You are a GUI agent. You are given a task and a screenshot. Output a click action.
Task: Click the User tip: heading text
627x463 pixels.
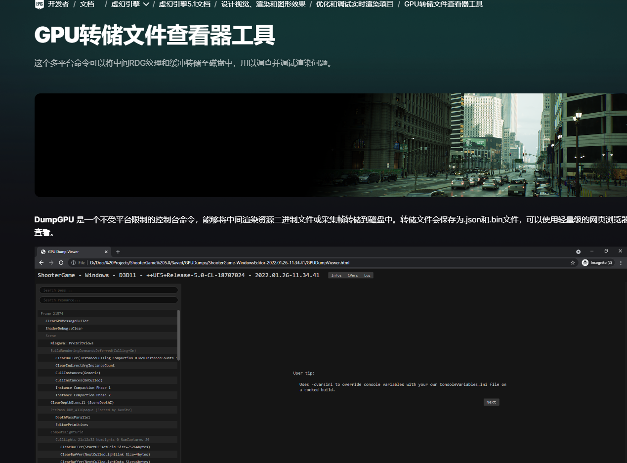304,373
